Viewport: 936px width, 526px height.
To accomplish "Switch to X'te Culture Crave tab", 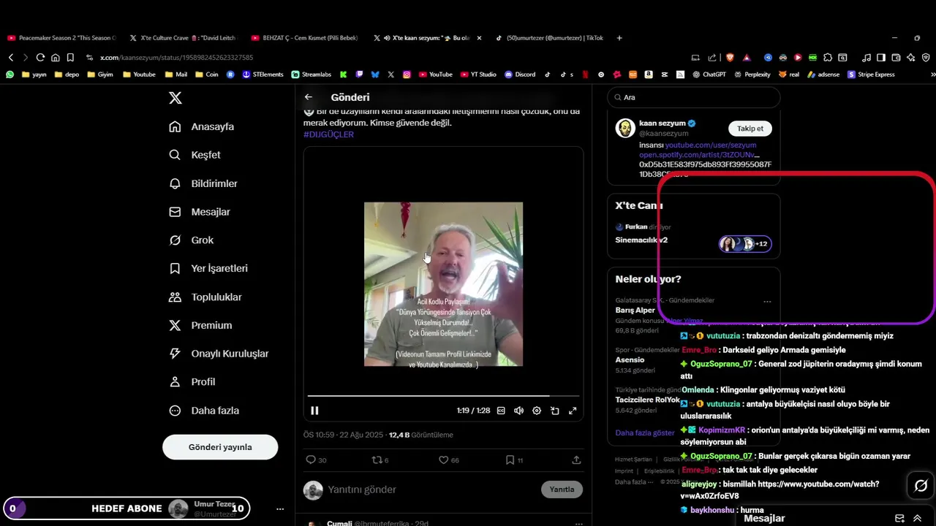I will (x=184, y=38).
